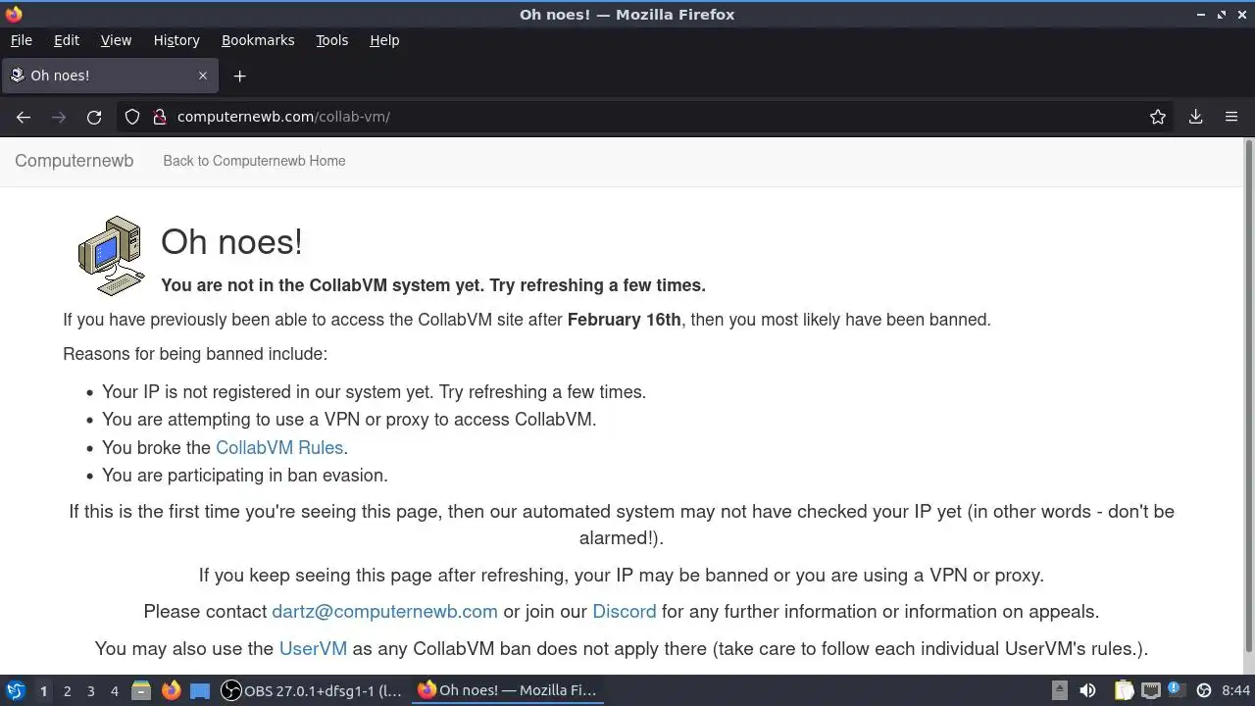
Task: Minimize the Firefox window
Action: click(x=1201, y=15)
